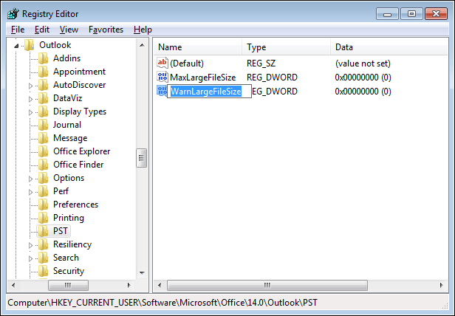
Task: Click the Name column header
Action: pos(198,47)
